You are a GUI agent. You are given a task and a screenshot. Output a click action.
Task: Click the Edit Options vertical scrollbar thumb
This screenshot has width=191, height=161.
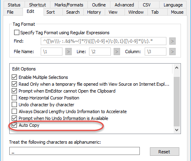click(x=176, y=101)
